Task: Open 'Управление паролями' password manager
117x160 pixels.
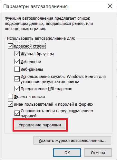Action: [40, 125]
